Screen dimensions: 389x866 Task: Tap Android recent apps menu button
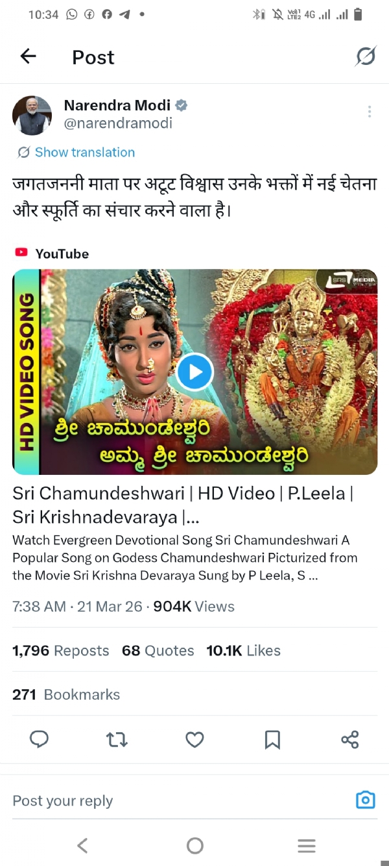point(307,845)
